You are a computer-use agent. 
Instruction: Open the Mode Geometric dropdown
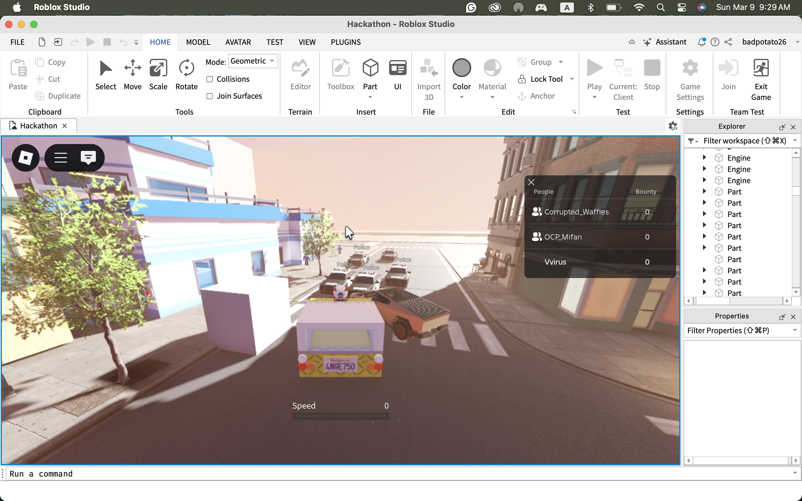pos(253,61)
